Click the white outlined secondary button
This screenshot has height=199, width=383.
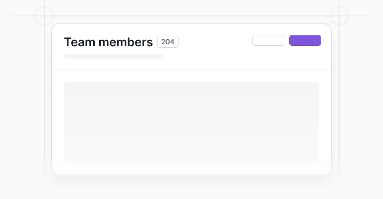tap(268, 40)
